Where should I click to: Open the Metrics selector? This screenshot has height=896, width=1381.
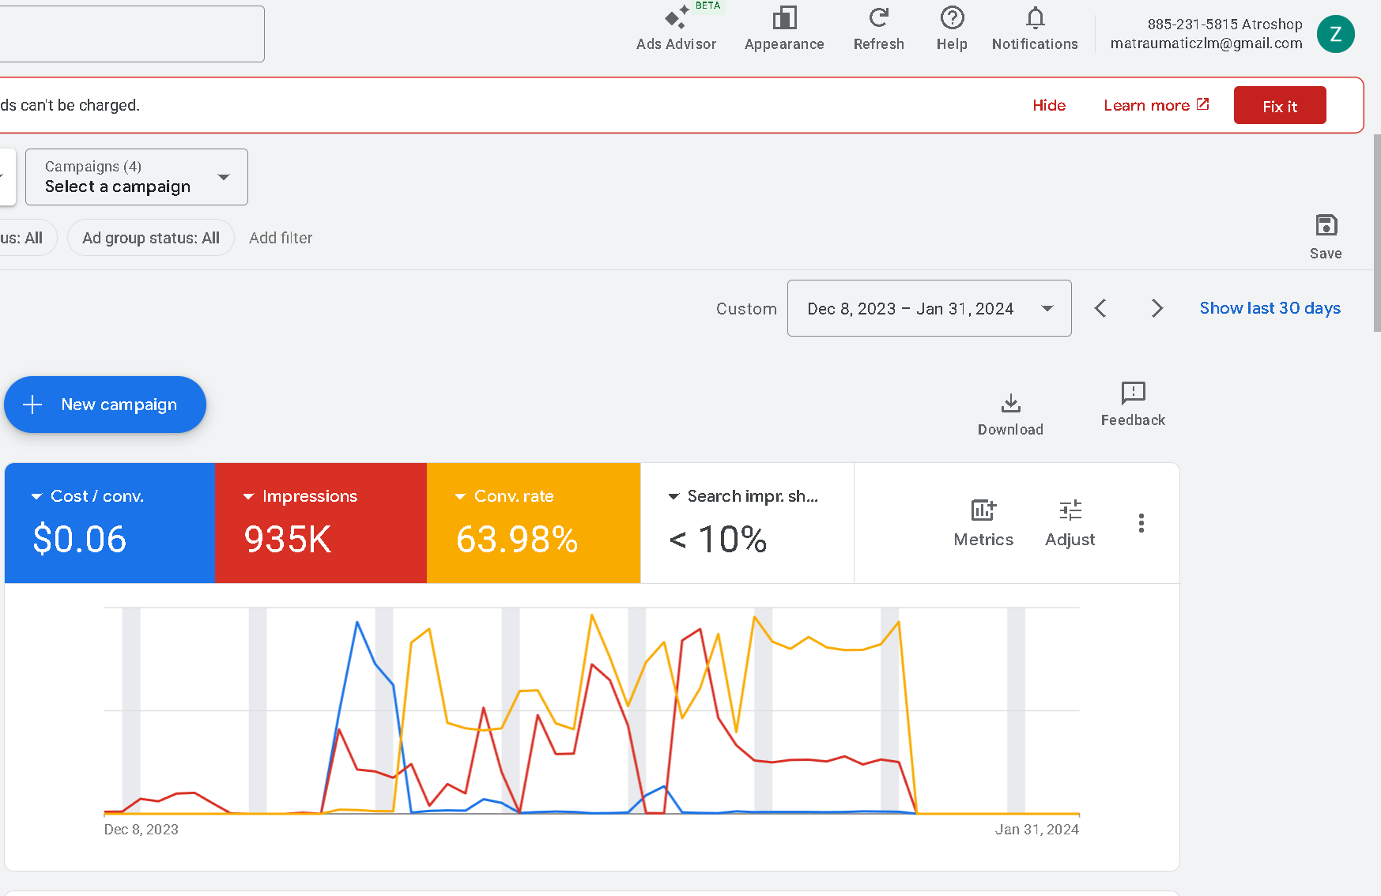(x=983, y=523)
